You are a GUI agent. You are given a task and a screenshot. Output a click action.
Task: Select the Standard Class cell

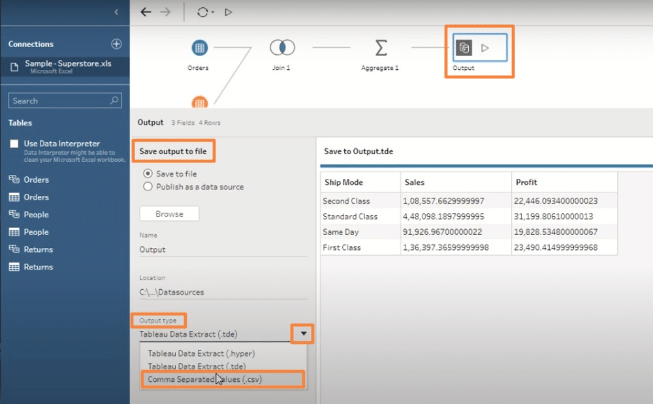click(360, 216)
